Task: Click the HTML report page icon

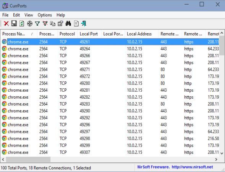Action: coord(76,24)
